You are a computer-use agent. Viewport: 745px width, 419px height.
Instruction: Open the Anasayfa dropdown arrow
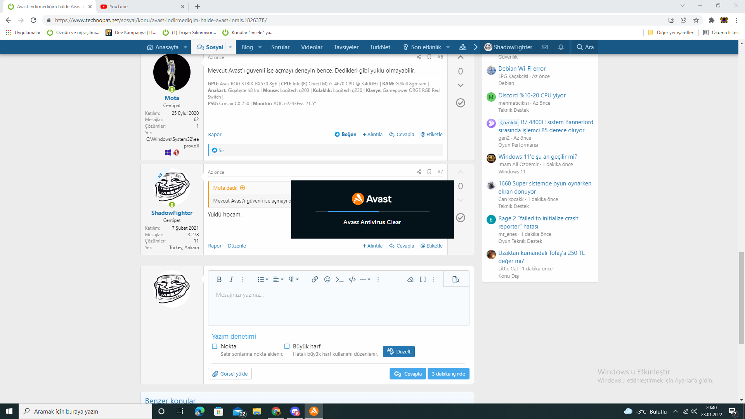coord(185,47)
